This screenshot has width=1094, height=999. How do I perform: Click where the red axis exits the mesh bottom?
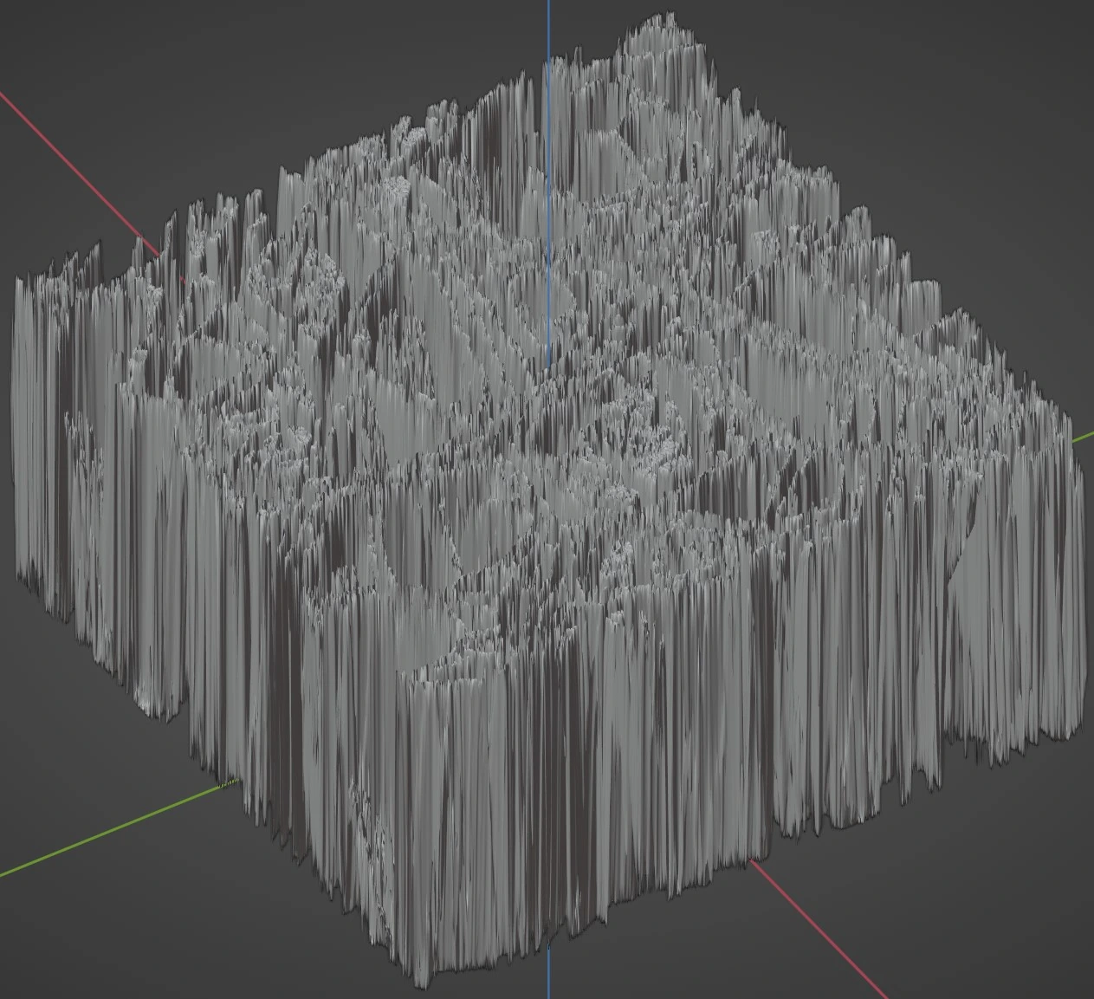[x=752, y=861]
